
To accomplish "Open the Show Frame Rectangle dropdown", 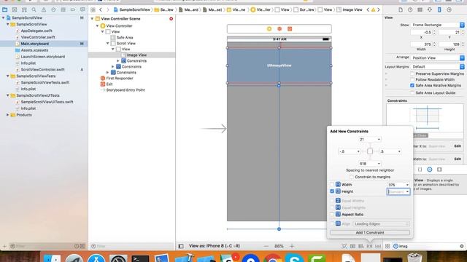I will tap(438, 25).
